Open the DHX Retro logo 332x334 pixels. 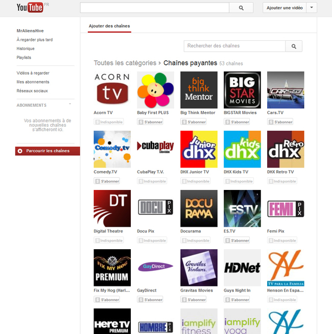coord(286,149)
